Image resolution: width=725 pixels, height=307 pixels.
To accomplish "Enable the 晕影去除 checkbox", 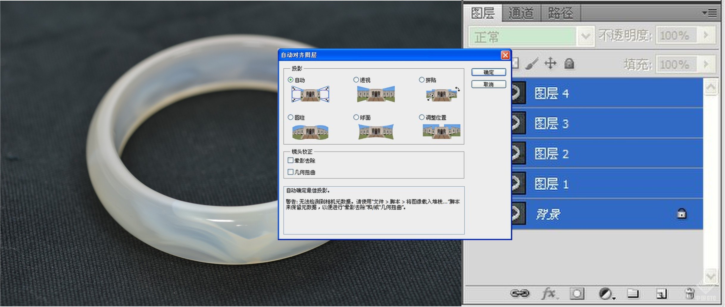I will click(290, 160).
